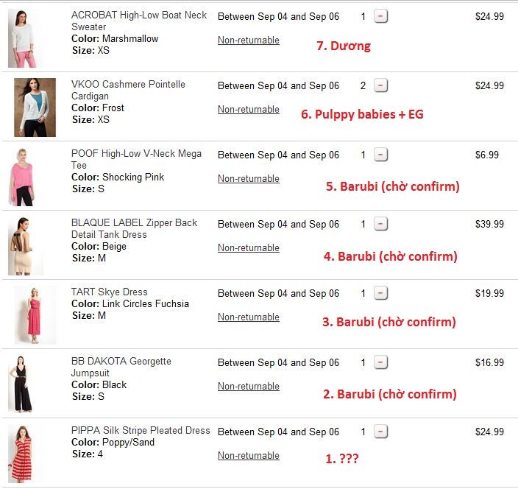Screen dimensions: 518x489
Task: Click Non-returnable link for PIPPA Pleated Dress
Action: (249, 456)
